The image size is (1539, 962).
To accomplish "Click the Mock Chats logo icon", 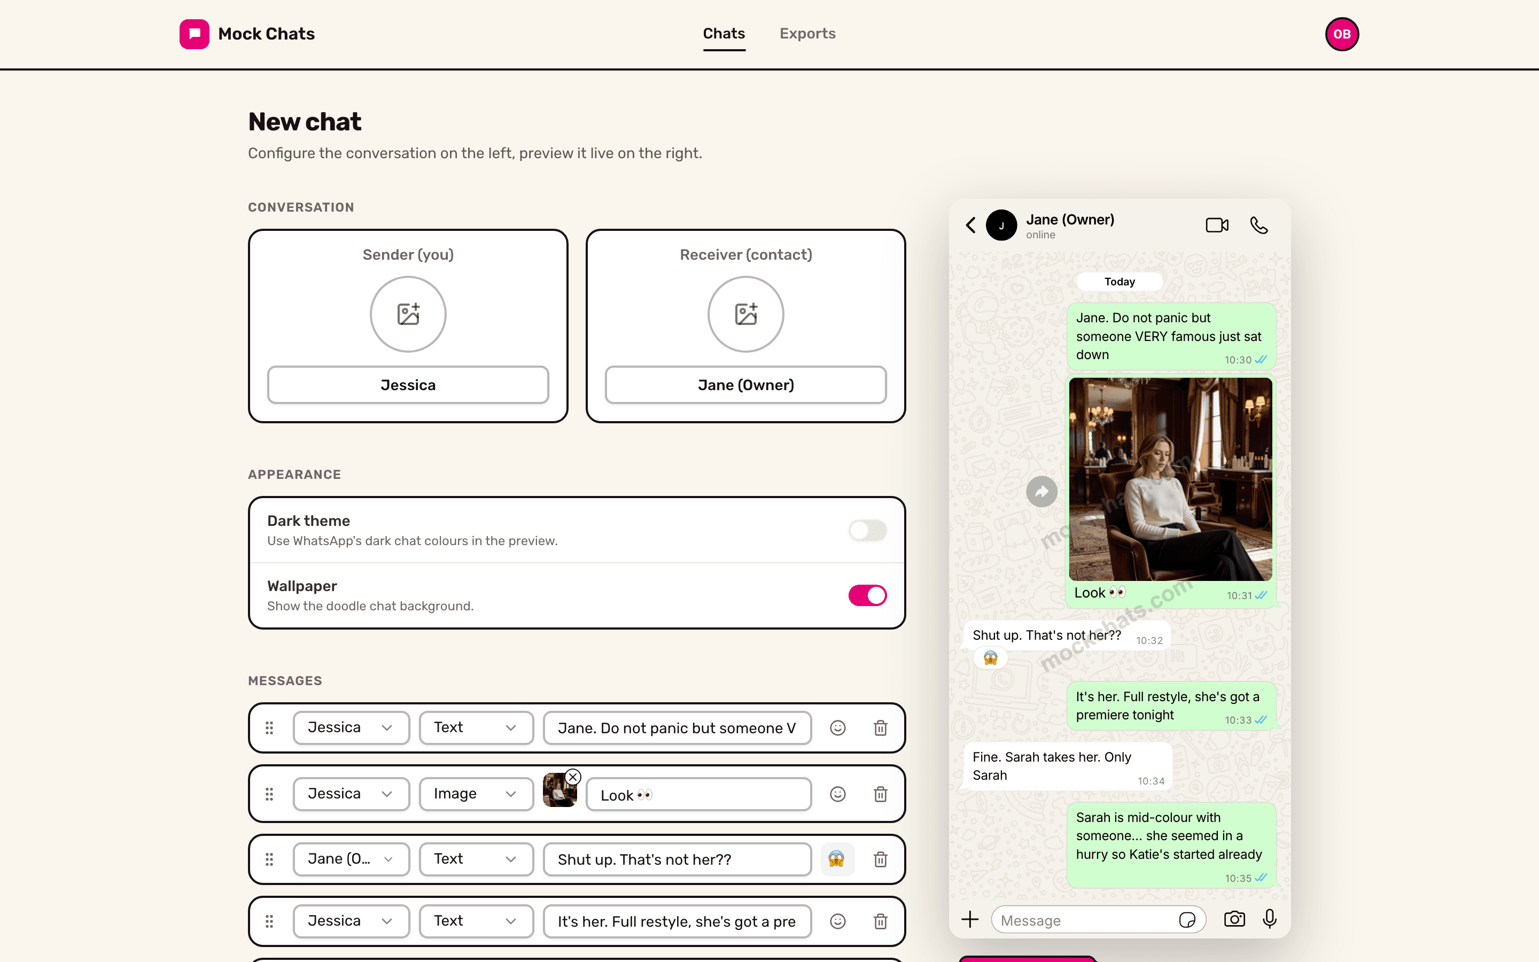I will pos(194,34).
